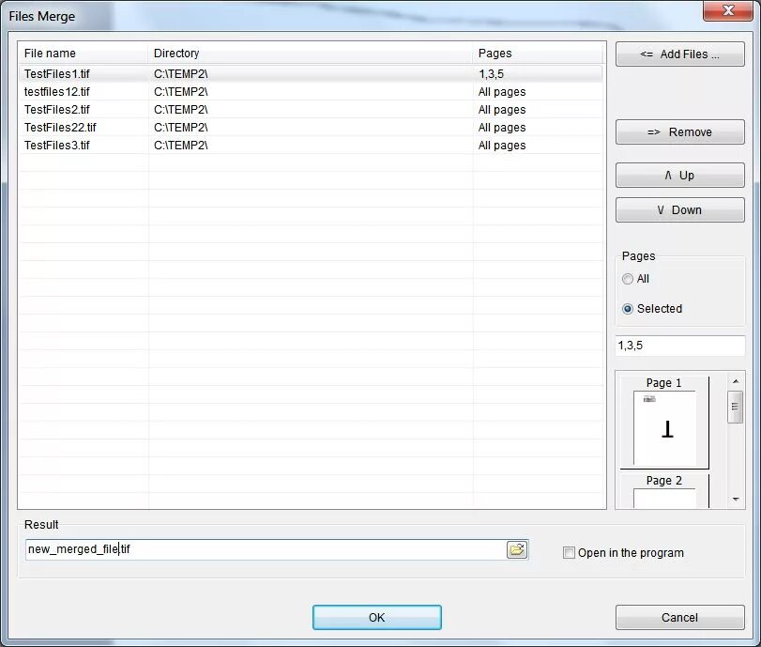Click thumbnail list scroll down arrow
The image size is (761, 647).
[736, 500]
